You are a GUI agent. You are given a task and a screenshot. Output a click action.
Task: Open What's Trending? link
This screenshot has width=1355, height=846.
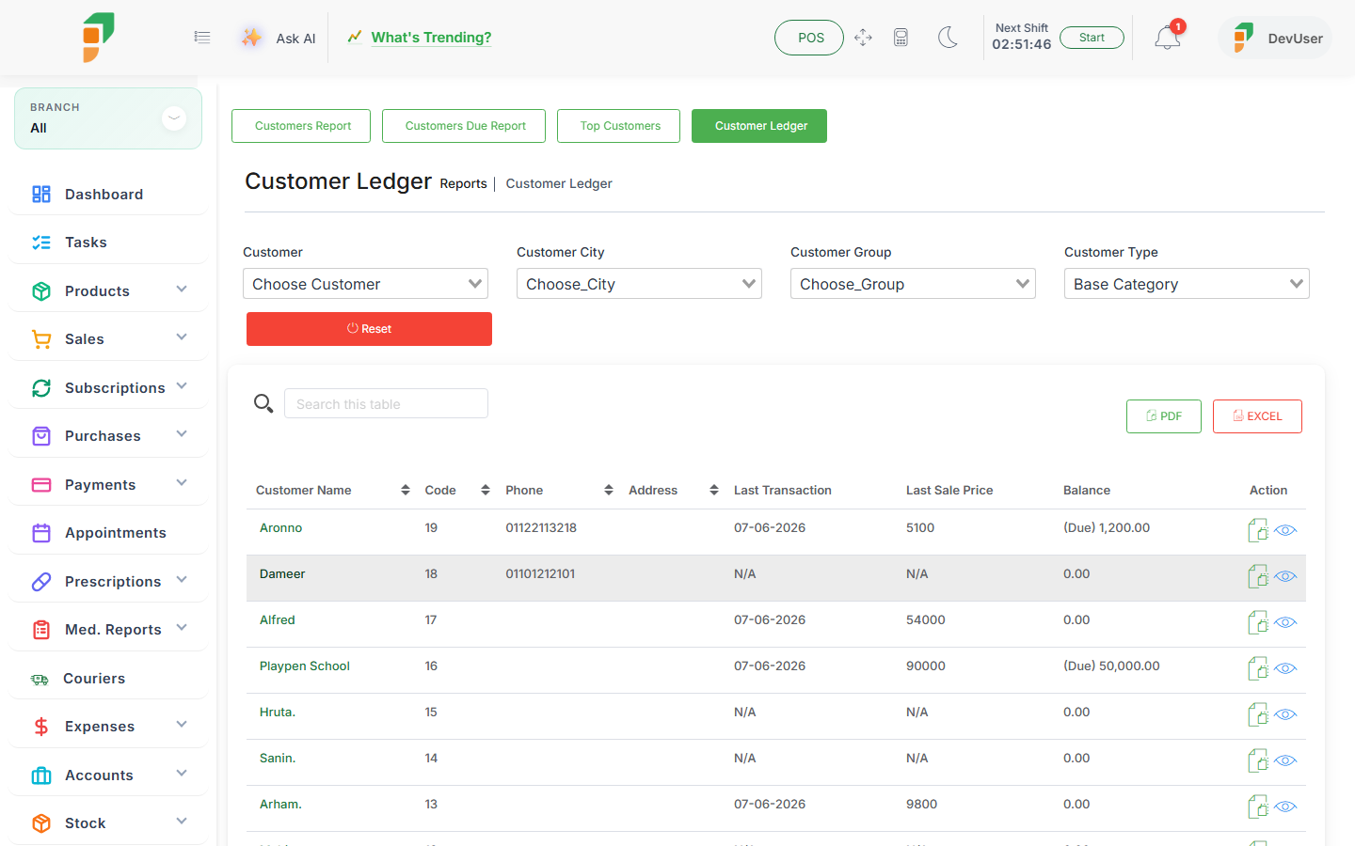[431, 38]
